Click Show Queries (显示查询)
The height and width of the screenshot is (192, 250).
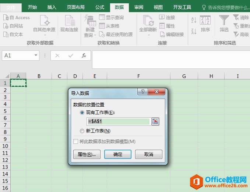(x=111, y=17)
